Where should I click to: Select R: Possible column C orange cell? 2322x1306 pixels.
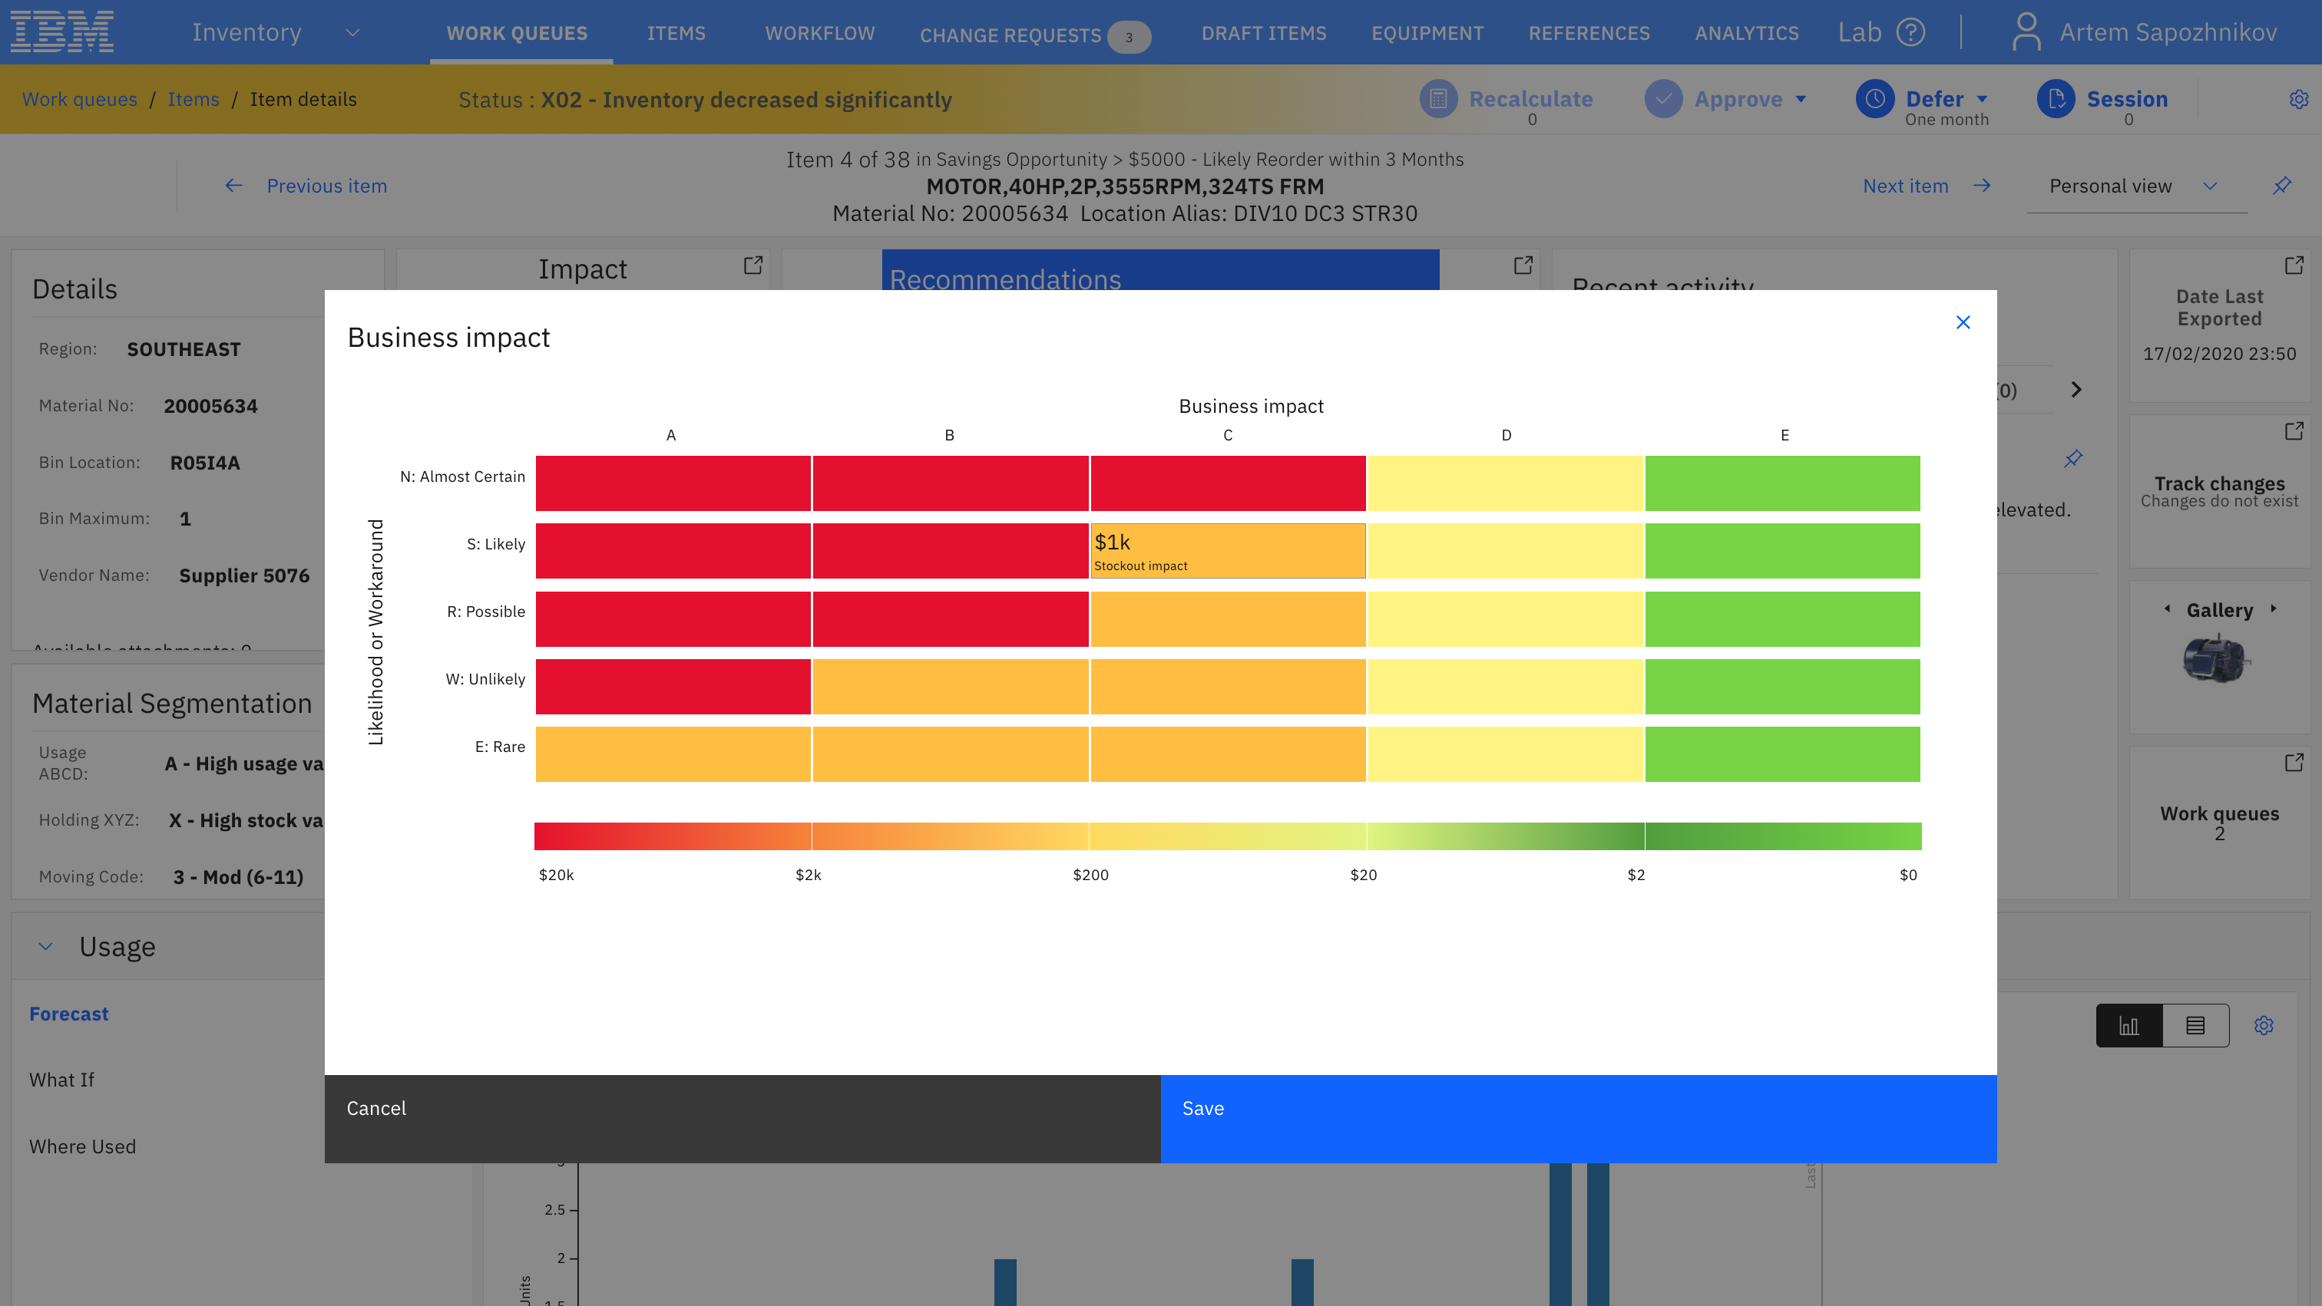point(1228,618)
